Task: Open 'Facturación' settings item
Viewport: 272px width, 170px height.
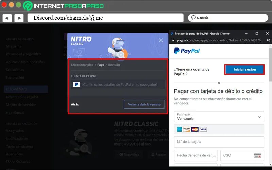Action: 15,78
